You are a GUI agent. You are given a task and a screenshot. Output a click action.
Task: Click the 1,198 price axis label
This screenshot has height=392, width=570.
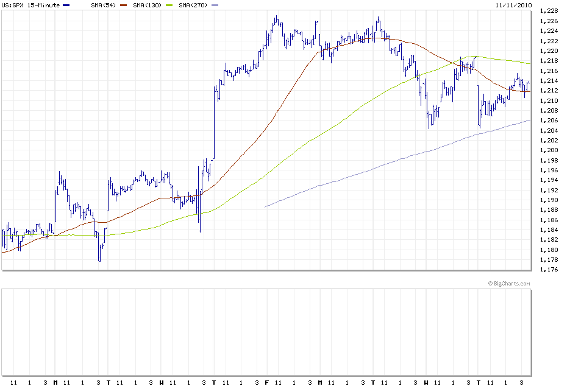pos(549,160)
